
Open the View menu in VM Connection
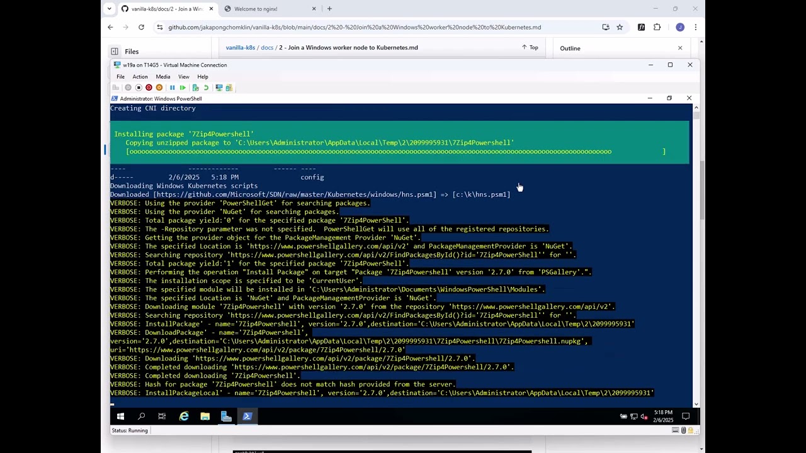(183, 77)
